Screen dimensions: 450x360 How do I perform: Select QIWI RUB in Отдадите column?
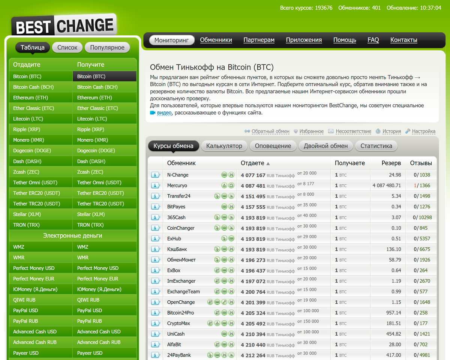pyautogui.click(x=40, y=300)
